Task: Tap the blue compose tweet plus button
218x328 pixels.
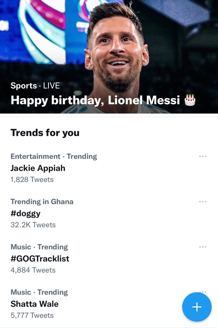Action: point(197,307)
